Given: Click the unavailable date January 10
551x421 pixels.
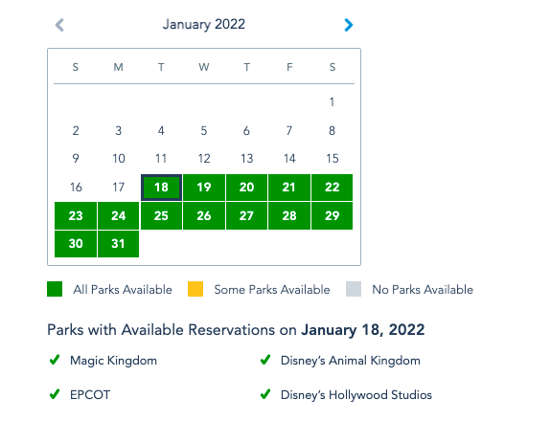Looking at the screenshot, I should click(119, 159).
